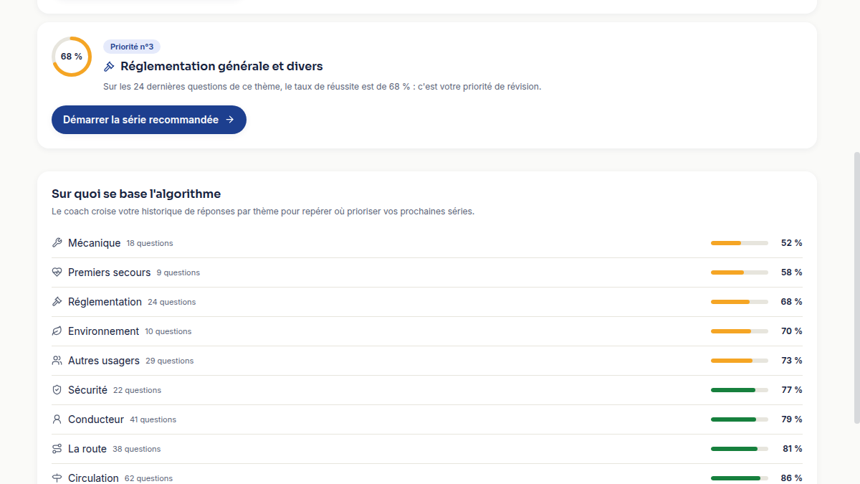Image resolution: width=860 pixels, height=484 pixels.
Task: Click the sentence about the 24 dernières questions
Action: coord(322,87)
